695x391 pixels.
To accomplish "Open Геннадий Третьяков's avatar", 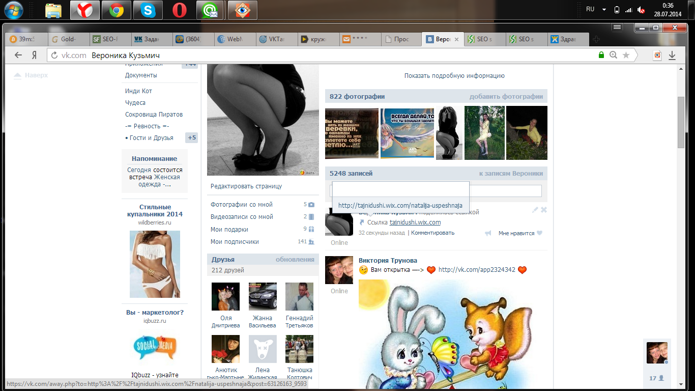I will (299, 296).
